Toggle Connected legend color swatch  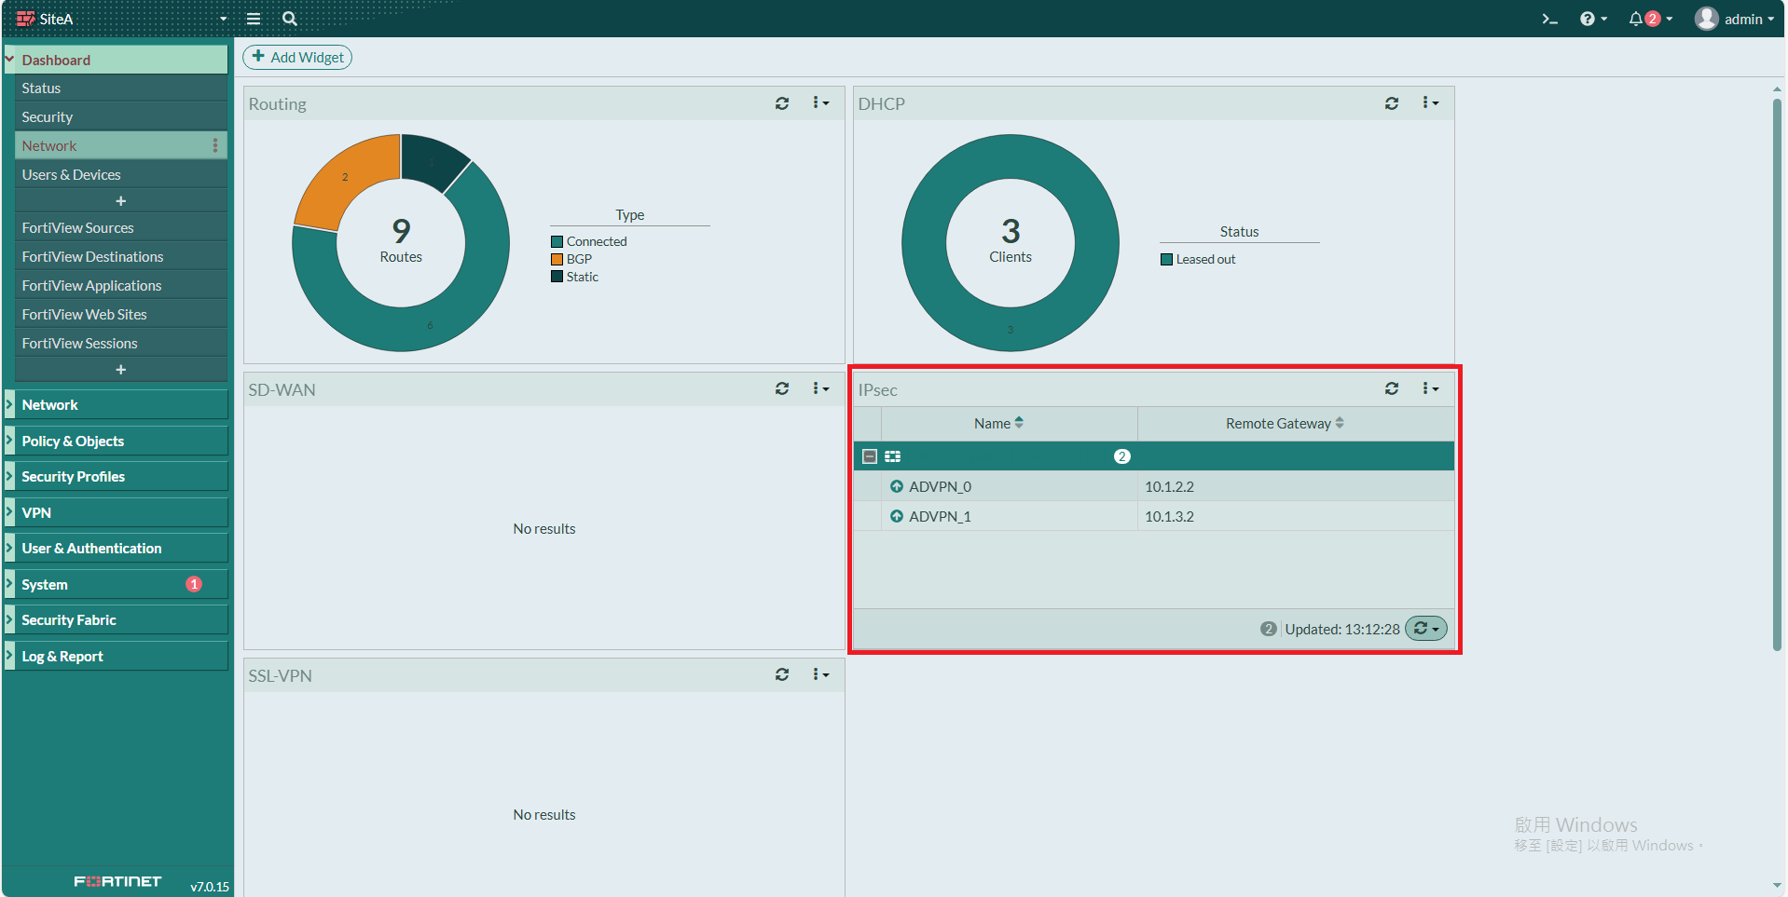pos(557,241)
